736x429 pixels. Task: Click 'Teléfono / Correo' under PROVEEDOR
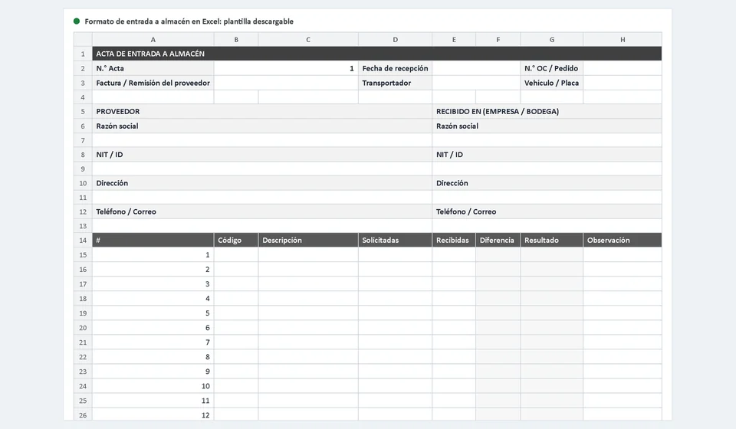tap(262, 212)
